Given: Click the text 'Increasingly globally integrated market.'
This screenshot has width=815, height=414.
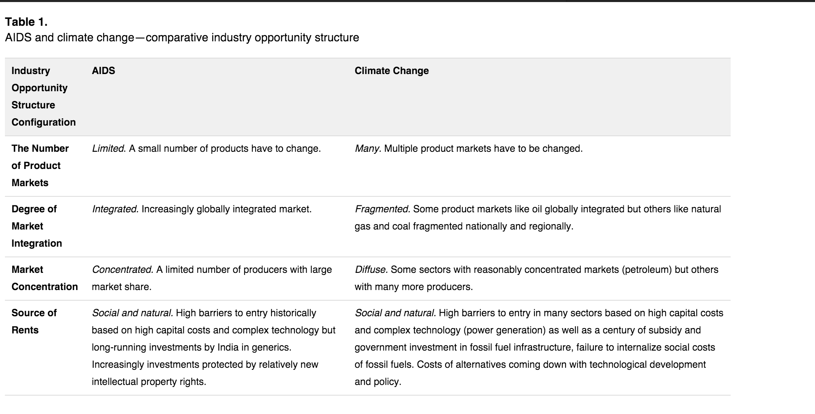Looking at the screenshot, I should [226, 209].
